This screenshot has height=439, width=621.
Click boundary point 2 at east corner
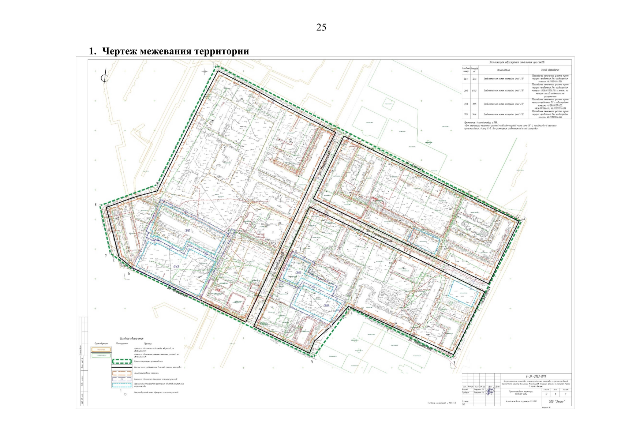524,219
